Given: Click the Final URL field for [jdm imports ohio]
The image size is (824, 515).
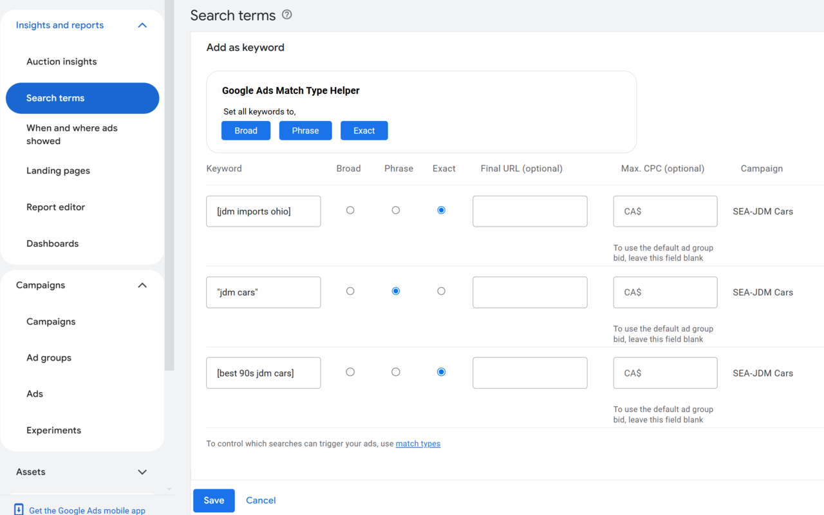Looking at the screenshot, I should [x=529, y=211].
